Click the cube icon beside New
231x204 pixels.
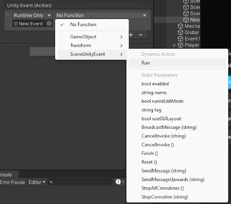coord(186,20)
